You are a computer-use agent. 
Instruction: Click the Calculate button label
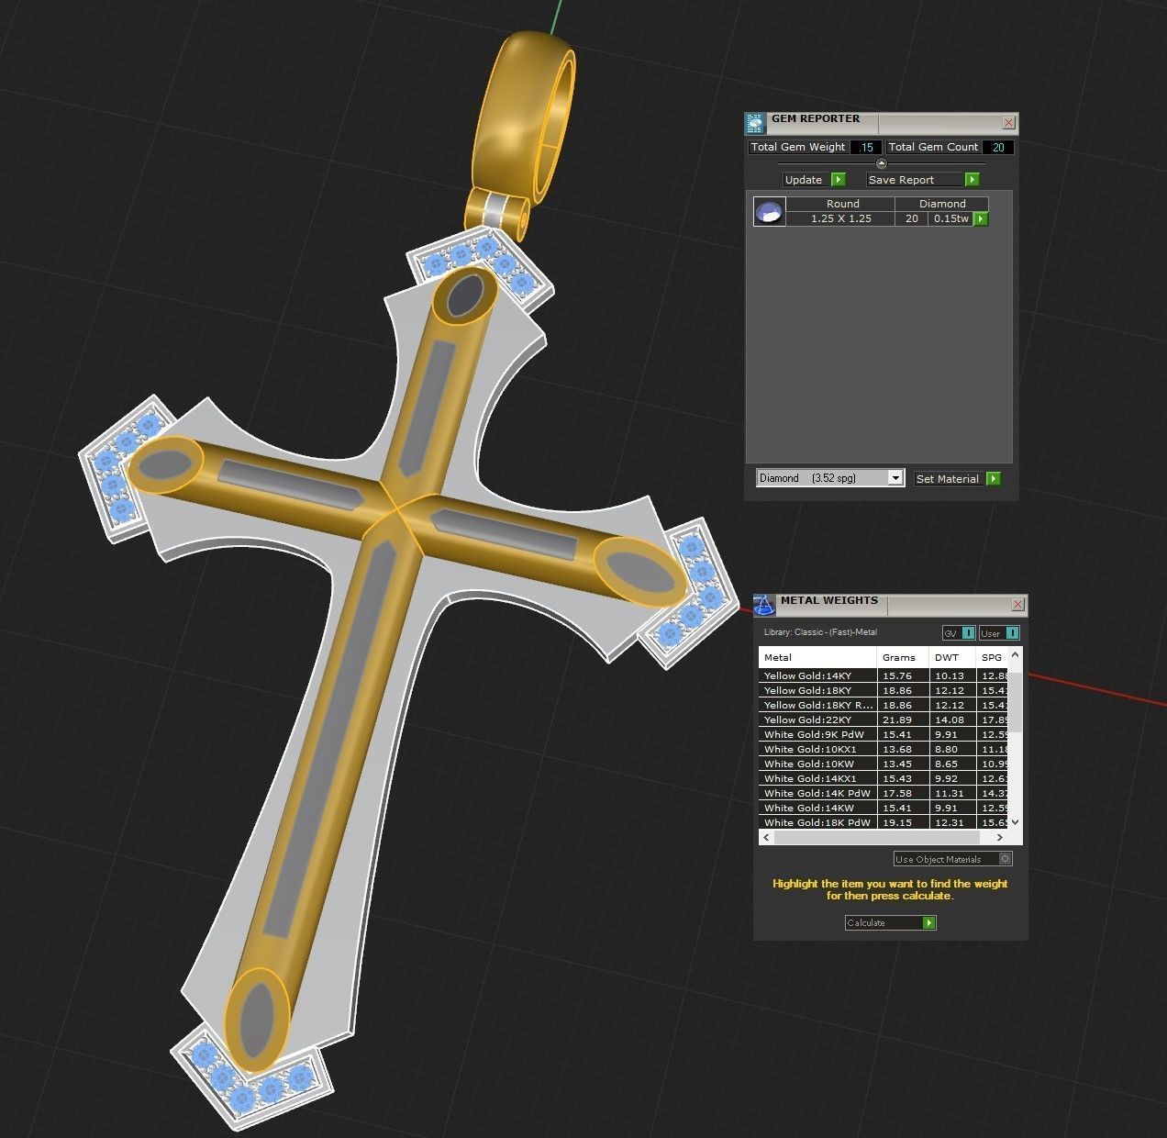(x=866, y=922)
